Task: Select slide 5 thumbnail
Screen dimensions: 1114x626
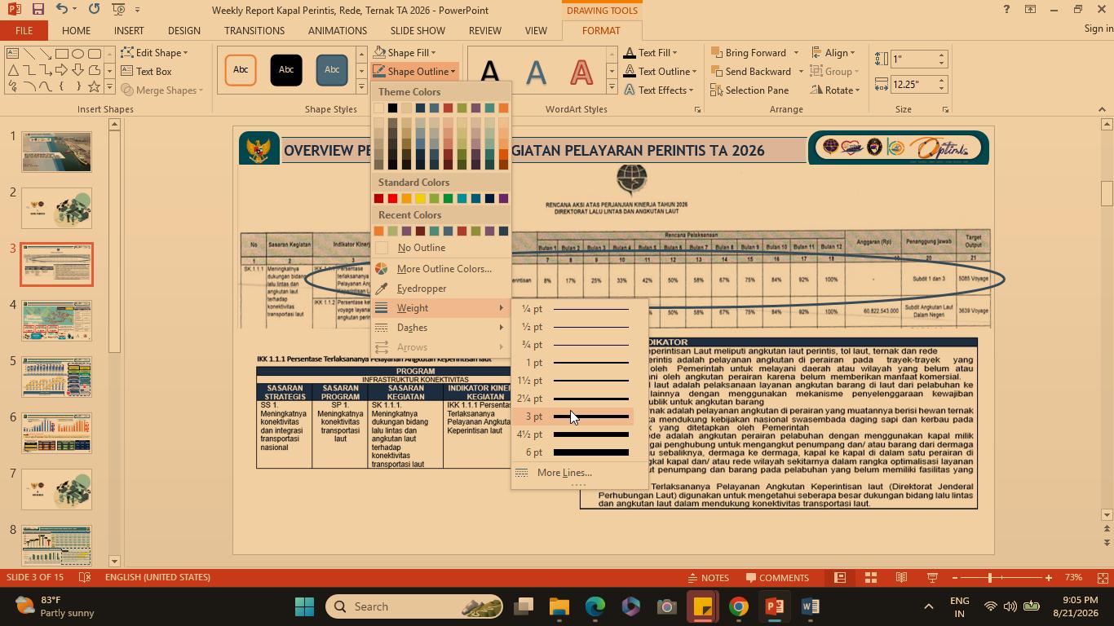Action: pos(57,377)
